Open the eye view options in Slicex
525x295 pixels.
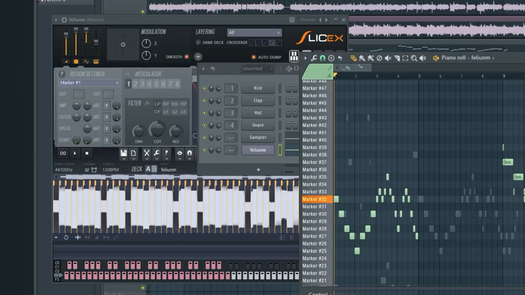179,153
